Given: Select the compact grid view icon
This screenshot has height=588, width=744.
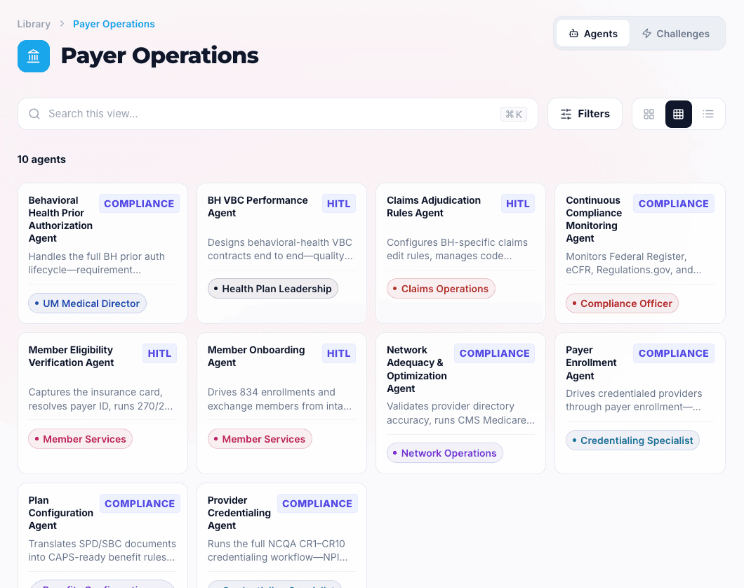Looking at the screenshot, I should point(679,114).
